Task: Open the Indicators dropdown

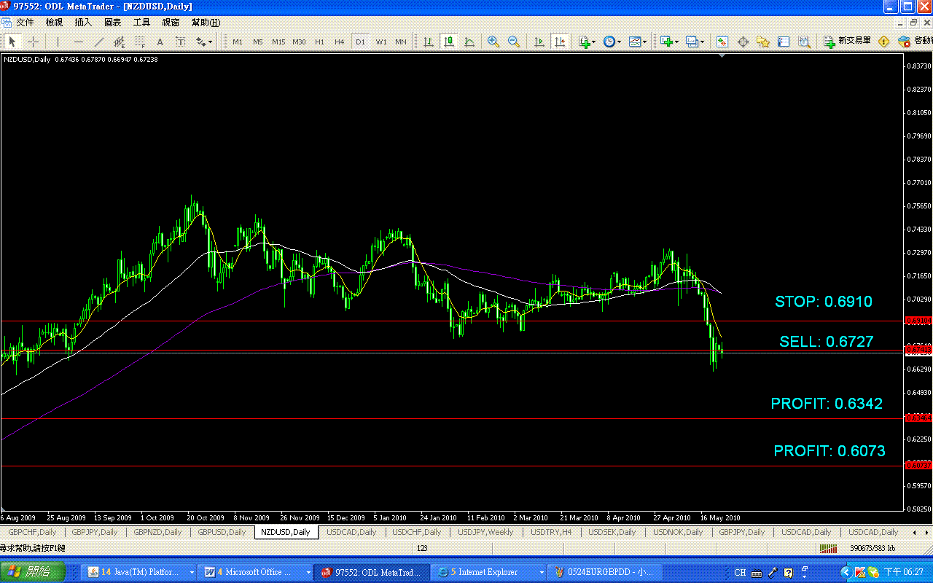Action: tap(585, 42)
